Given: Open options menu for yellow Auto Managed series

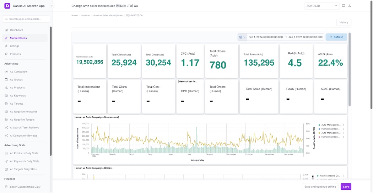Looking at the screenshot, I should tap(343, 133).
